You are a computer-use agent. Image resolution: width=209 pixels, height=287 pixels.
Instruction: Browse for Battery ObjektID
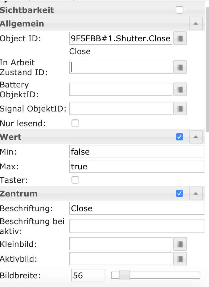[x=180, y=90]
